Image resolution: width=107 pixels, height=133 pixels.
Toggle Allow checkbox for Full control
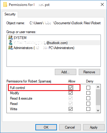(70, 87)
